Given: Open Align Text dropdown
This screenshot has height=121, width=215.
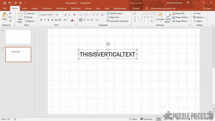Looking at the screenshot, I should point(113,17).
